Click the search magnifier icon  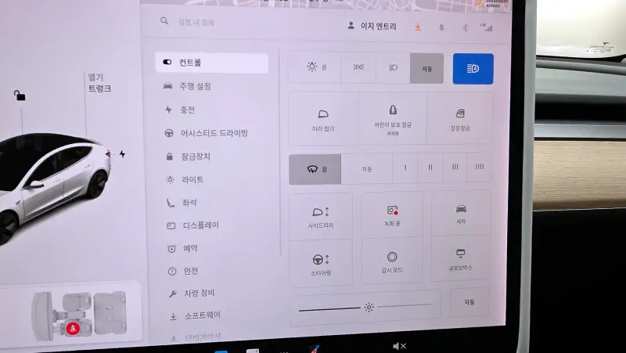pyautogui.click(x=164, y=21)
